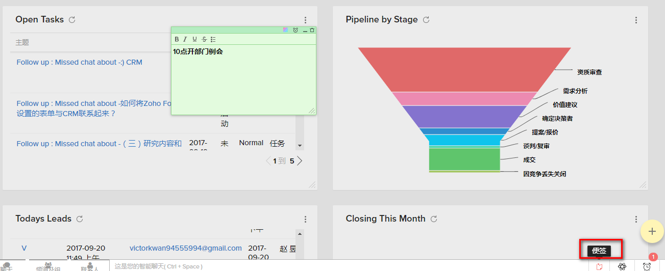Toggle italic formatting in sticky note
665x271 pixels.
pyautogui.click(x=185, y=39)
